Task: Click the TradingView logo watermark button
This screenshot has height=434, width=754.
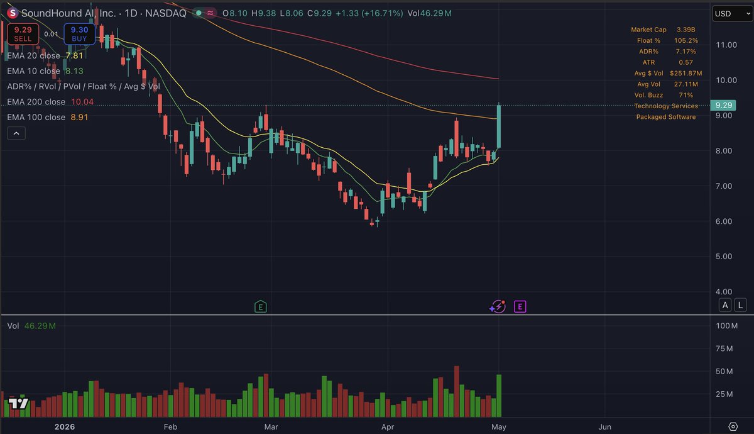Action: point(19,404)
